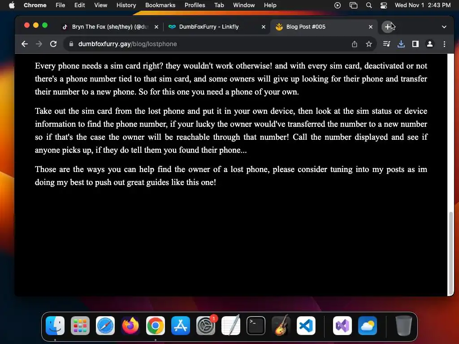Open the Edit menu
Image resolution: width=459 pixels, height=344 pixels.
[80, 5]
